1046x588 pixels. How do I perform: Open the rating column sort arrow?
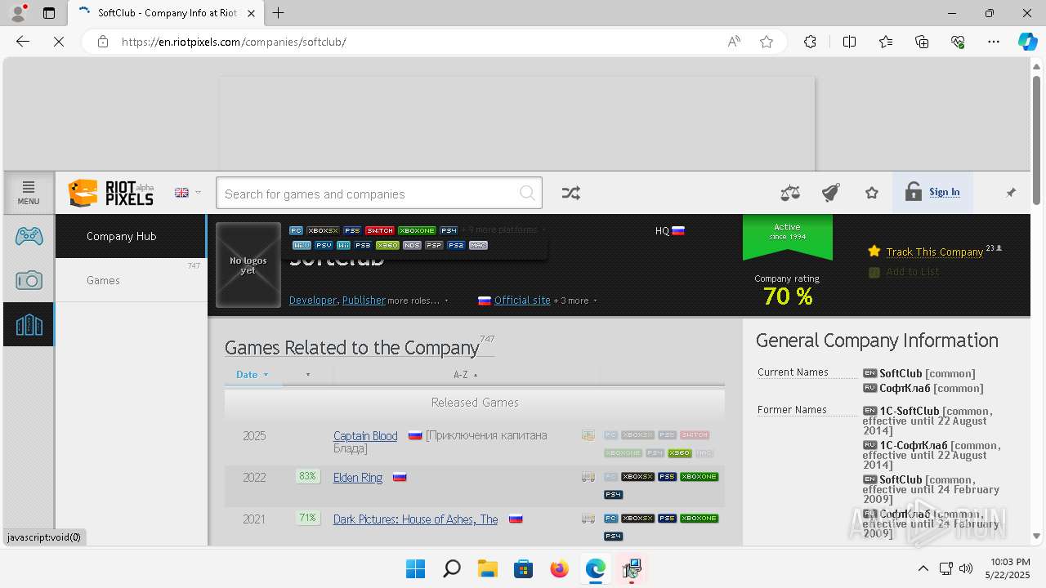point(308,375)
